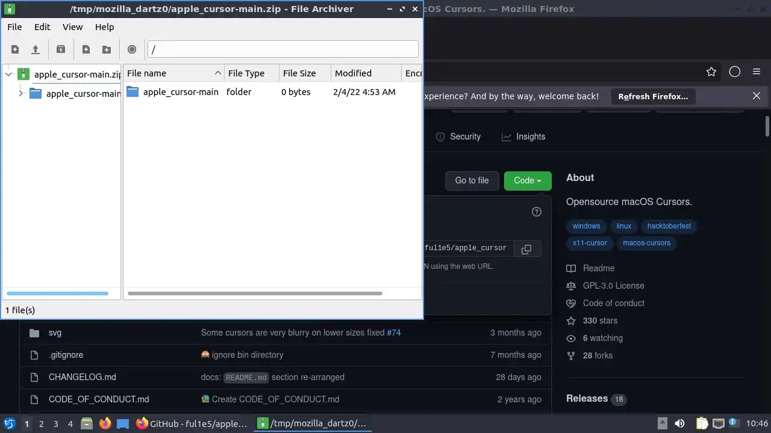771x433 pixels.
Task: Switch to the GitHub Insights tab
Action: click(523, 137)
